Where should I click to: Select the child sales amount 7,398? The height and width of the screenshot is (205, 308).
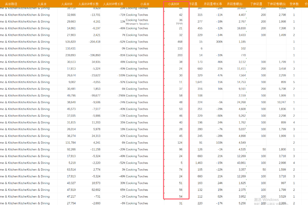coord(282,28)
